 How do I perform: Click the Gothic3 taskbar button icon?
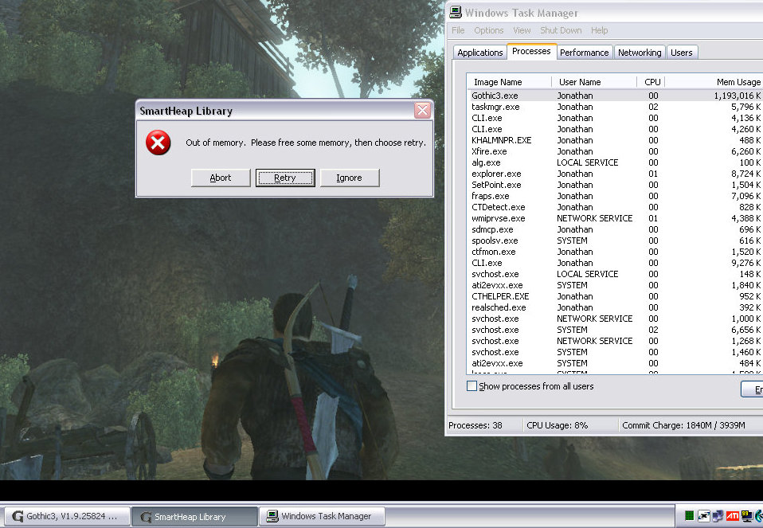click(18, 516)
